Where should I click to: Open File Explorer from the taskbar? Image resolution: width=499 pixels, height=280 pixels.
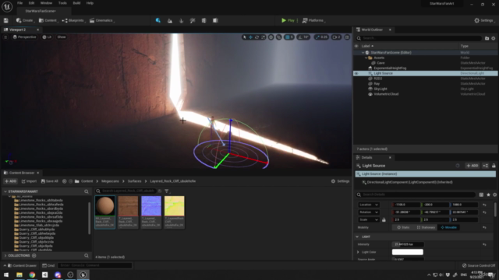(19, 275)
